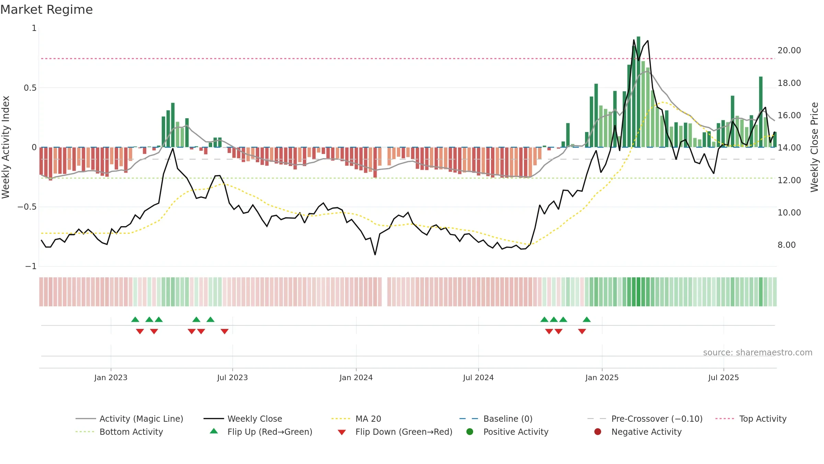Screen dimensions: 824x464
Task: Click green Positive Activity legend dot
Action: (470, 431)
